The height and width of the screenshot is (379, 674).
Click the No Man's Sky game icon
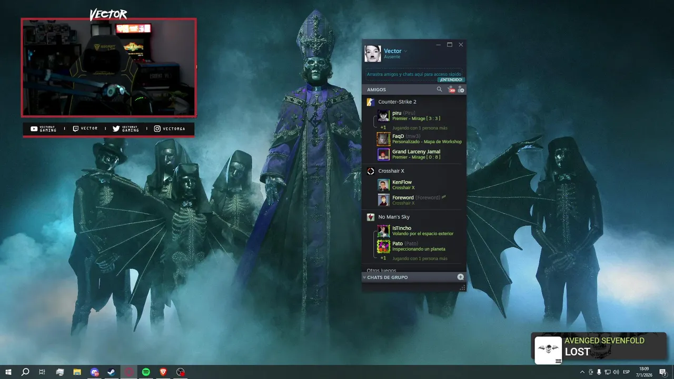pos(371,217)
